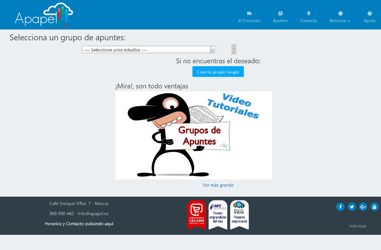Click the Apuntes notes icon in navbar
Image resolution: width=381 pixels, height=250 pixels.
280,13
